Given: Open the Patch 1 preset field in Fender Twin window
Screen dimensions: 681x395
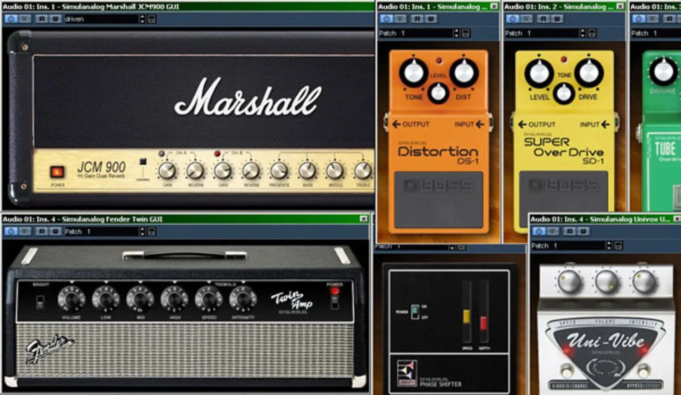Looking at the screenshot, I should pos(101,232).
